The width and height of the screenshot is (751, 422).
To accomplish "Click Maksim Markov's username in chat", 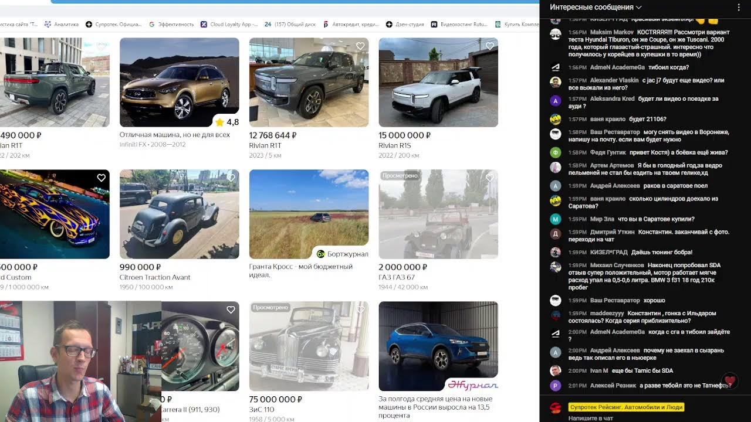I will click(x=611, y=32).
